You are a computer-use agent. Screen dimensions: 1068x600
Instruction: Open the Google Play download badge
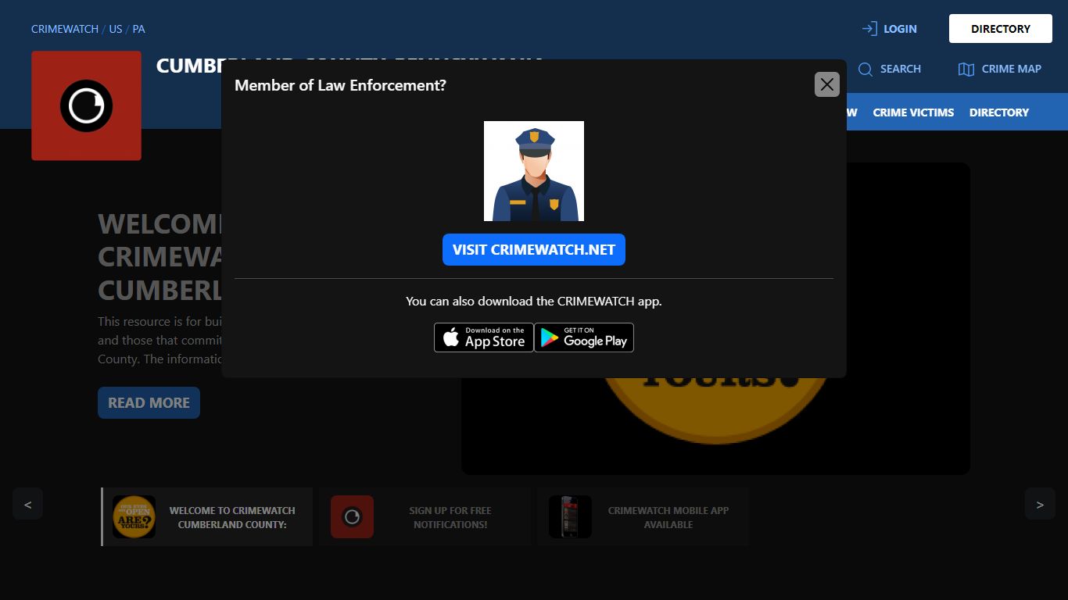click(584, 337)
